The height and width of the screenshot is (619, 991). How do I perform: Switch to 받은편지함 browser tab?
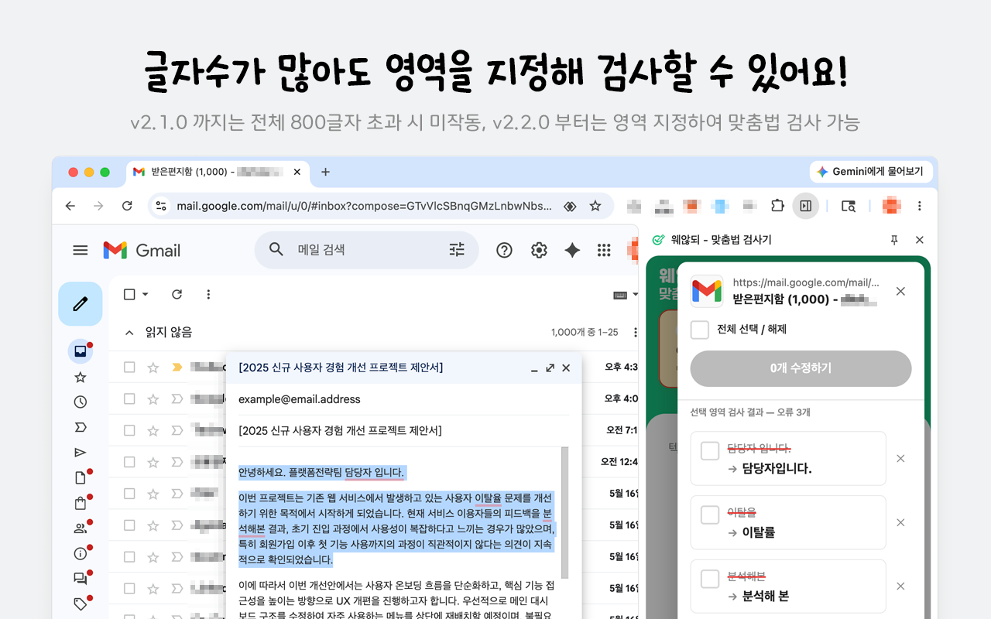point(217,172)
